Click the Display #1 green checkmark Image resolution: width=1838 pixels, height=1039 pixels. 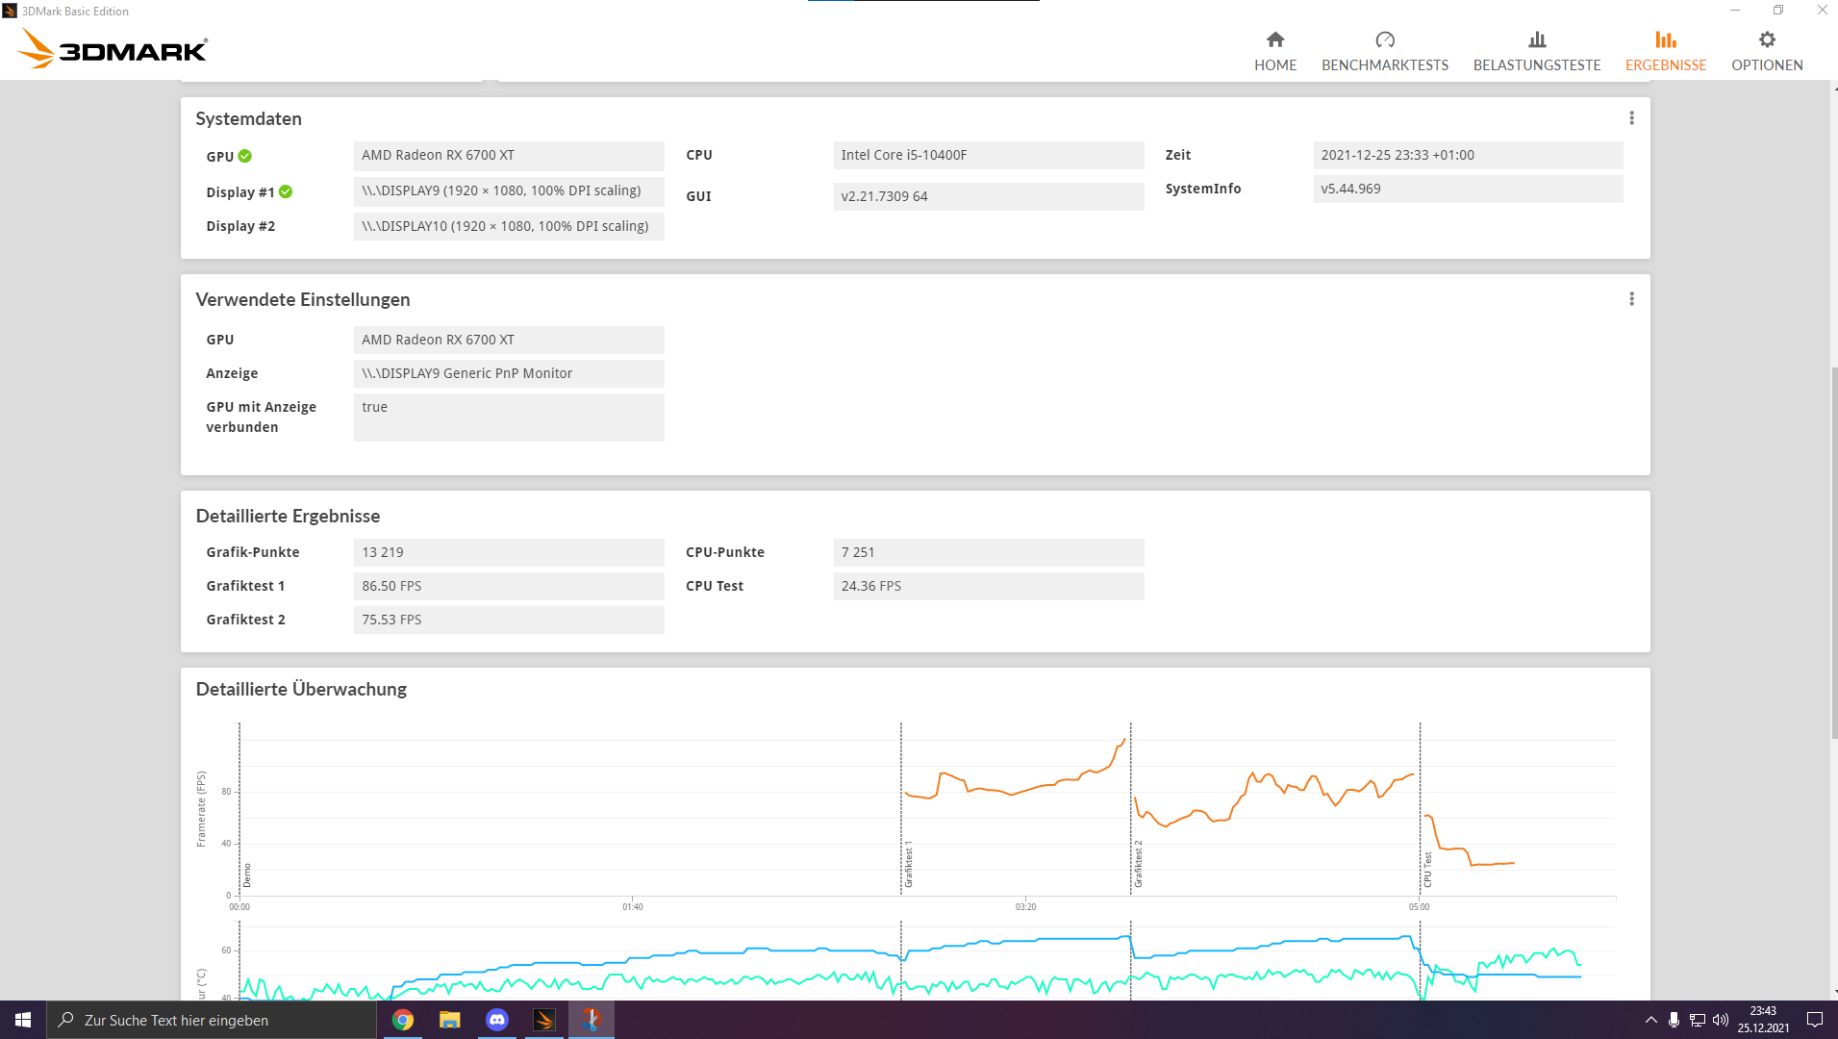click(x=286, y=191)
